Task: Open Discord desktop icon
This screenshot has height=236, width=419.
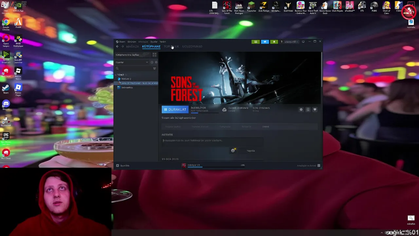Action: pyautogui.click(x=6, y=106)
